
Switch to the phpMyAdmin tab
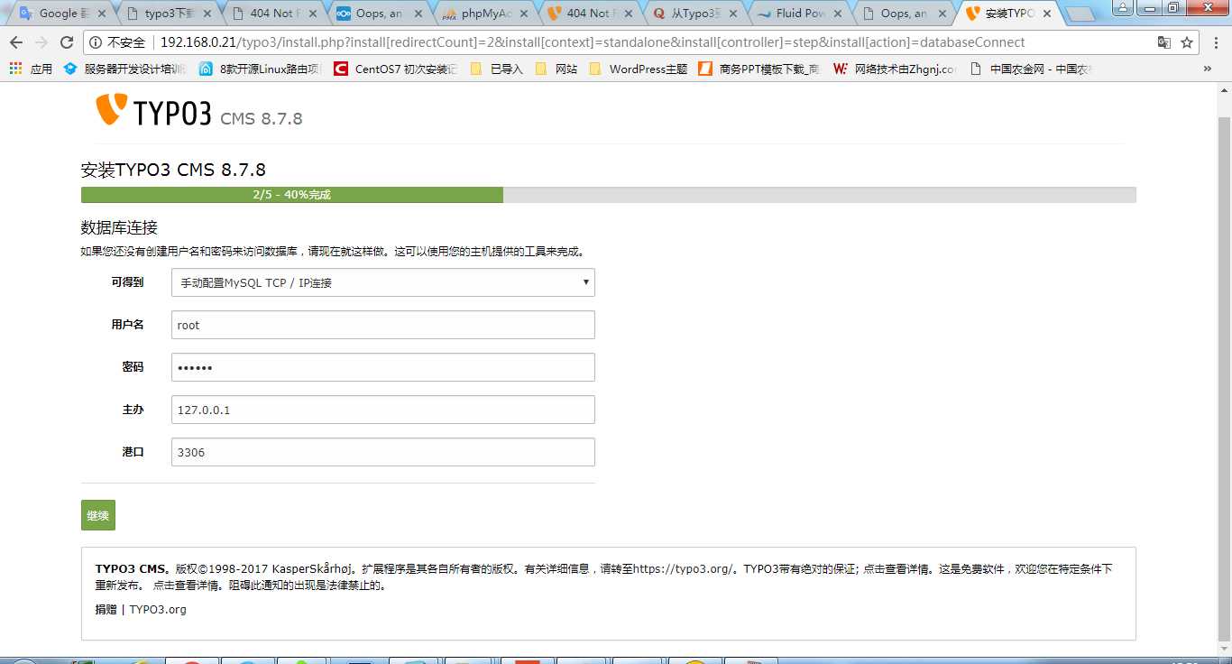point(483,14)
